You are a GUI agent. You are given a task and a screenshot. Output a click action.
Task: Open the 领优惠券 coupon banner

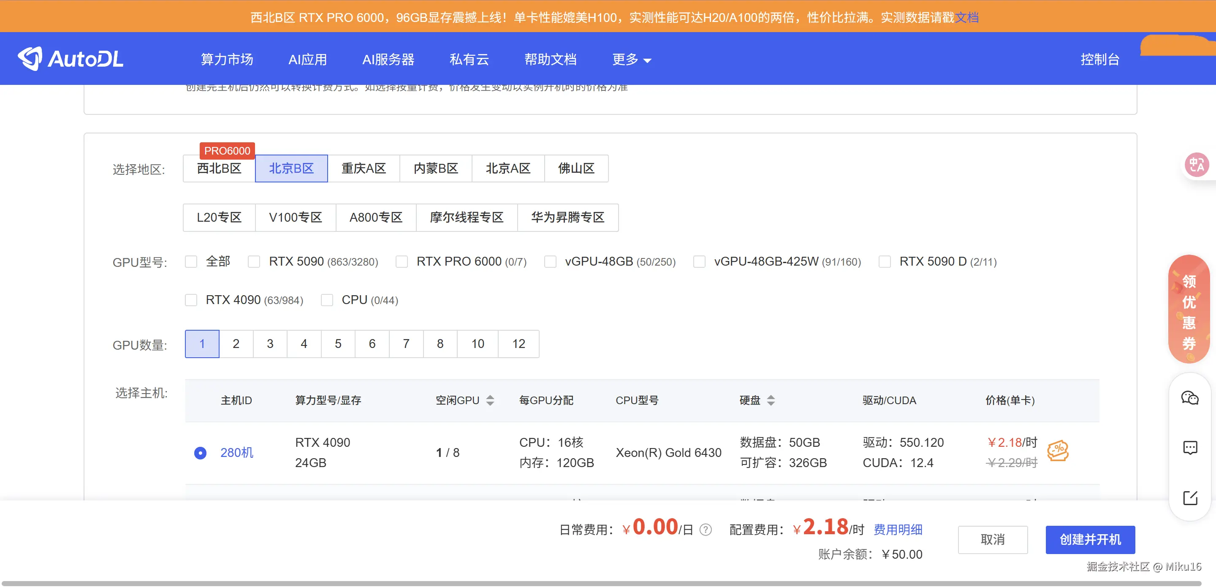(1189, 309)
